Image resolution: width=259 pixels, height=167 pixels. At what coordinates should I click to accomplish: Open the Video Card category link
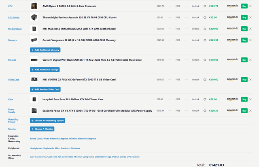point(14,80)
